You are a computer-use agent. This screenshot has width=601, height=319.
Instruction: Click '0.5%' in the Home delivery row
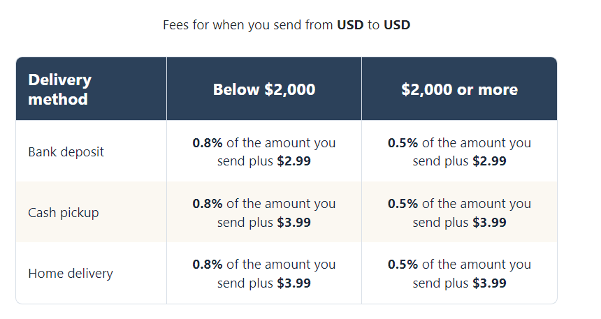coord(403,265)
